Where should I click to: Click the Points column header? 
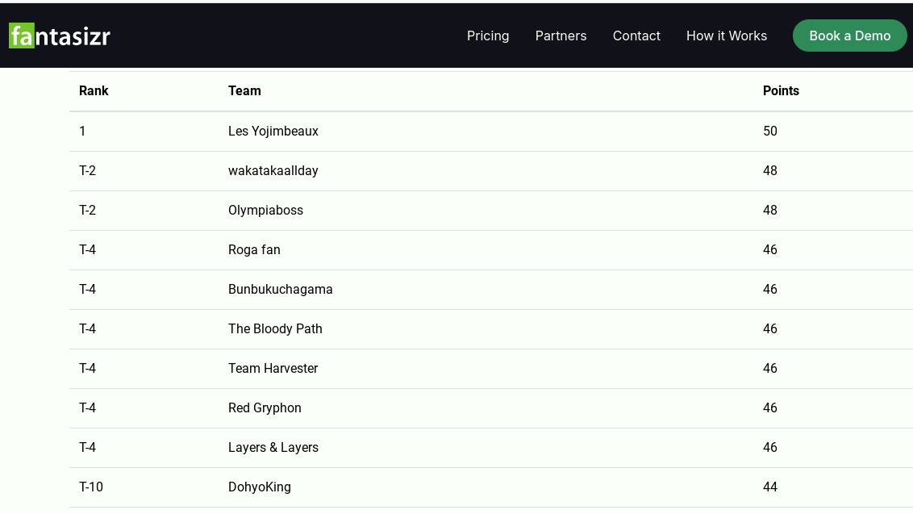(x=781, y=91)
